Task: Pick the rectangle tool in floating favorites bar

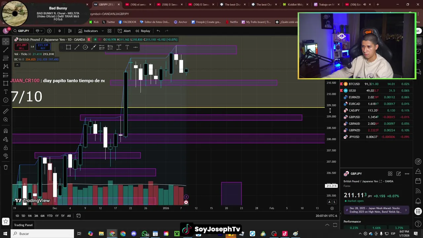Action: [x=68, y=47]
